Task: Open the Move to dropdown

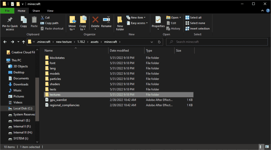Action: pos(72,23)
